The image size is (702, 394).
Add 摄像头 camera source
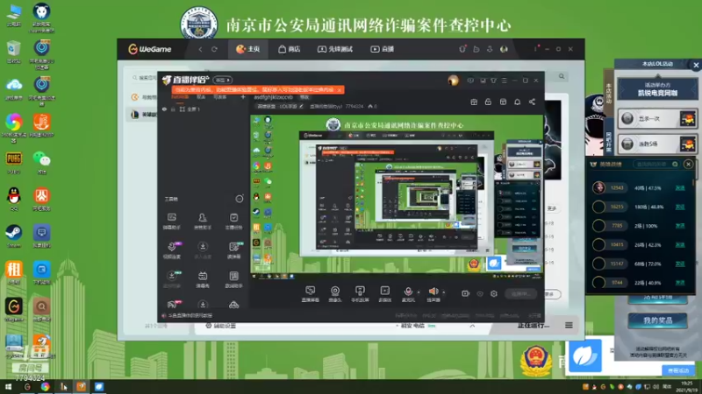click(335, 294)
